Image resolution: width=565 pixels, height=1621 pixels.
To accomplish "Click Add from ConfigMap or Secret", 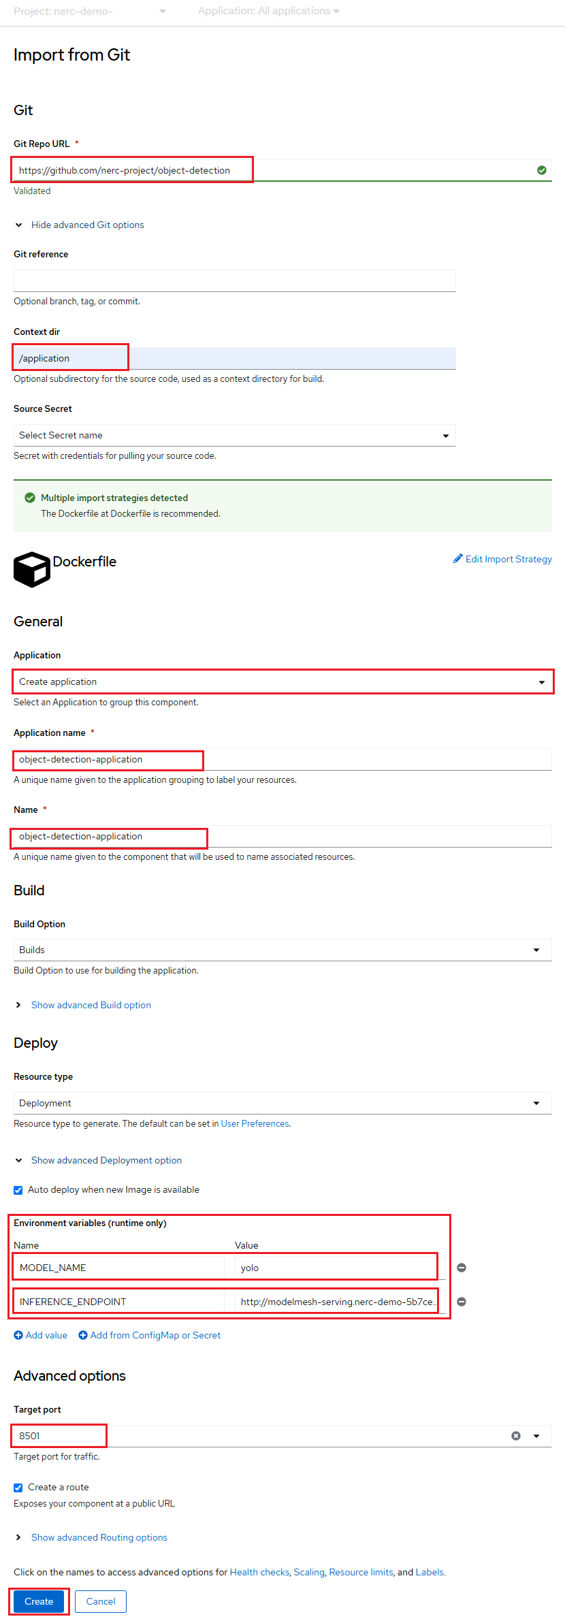I will (150, 1335).
